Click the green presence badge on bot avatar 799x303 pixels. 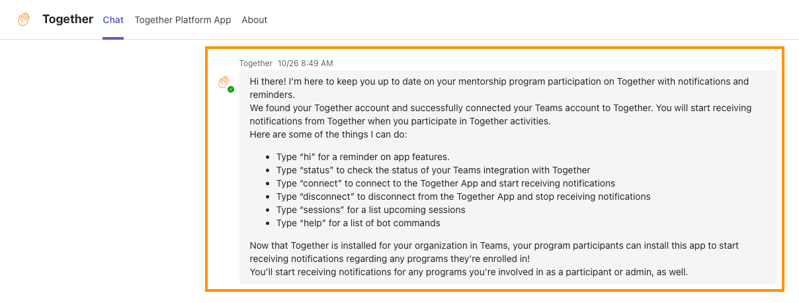[x=231, y=89]
